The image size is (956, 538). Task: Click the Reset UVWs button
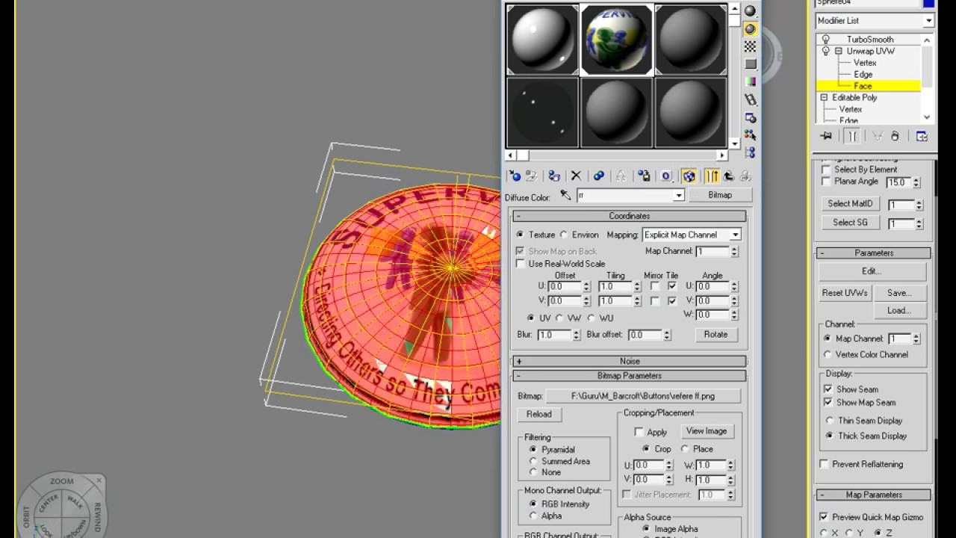[x=845, y=293]
